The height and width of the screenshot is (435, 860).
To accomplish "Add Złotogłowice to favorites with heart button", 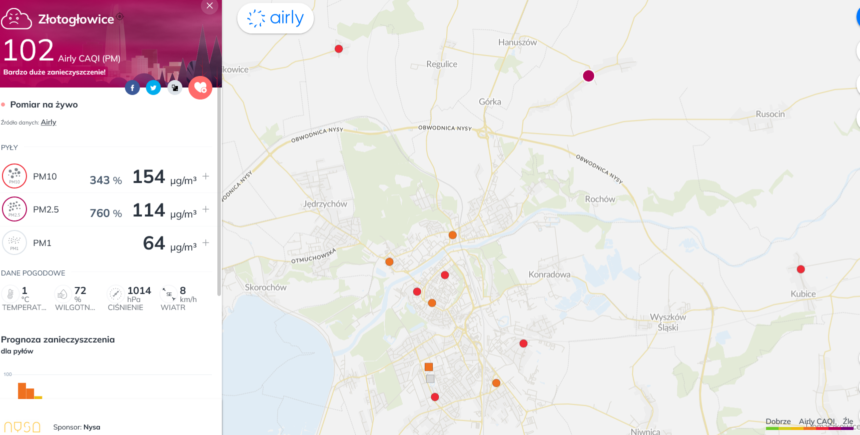I will coord(200,87).
